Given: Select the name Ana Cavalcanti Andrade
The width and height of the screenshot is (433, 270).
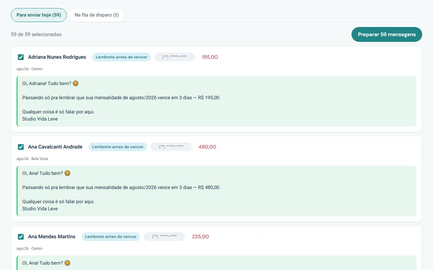Looking at the screenshot, I should [55, 147].
